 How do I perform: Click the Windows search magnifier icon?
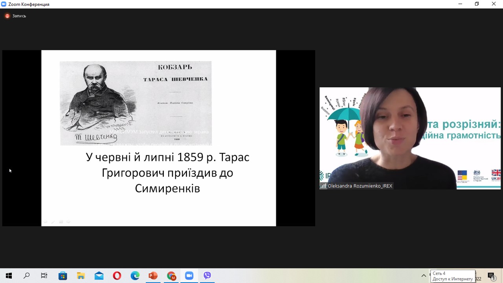coord(26,276)
